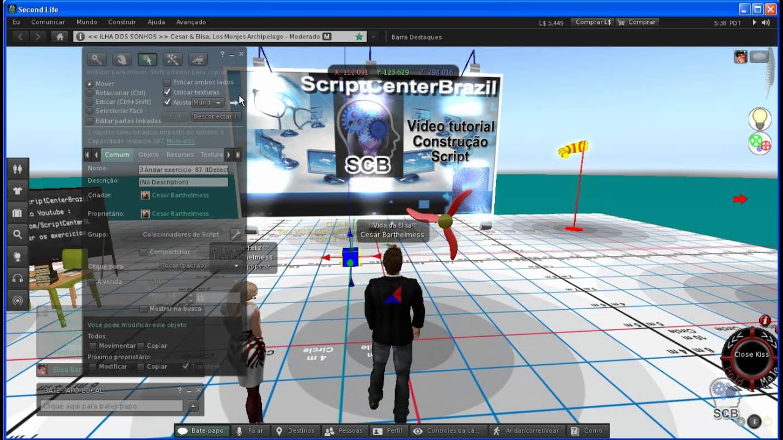783x440 pixels.
Task: Show place info for current location
Action: tap(80, 37)
